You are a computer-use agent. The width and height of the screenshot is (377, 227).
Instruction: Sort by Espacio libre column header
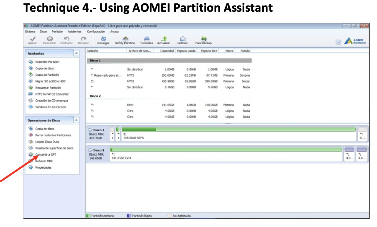click(208, 51)
